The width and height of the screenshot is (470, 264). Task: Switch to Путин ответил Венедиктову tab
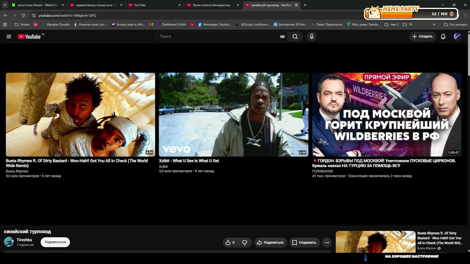(x=213, y=5)
